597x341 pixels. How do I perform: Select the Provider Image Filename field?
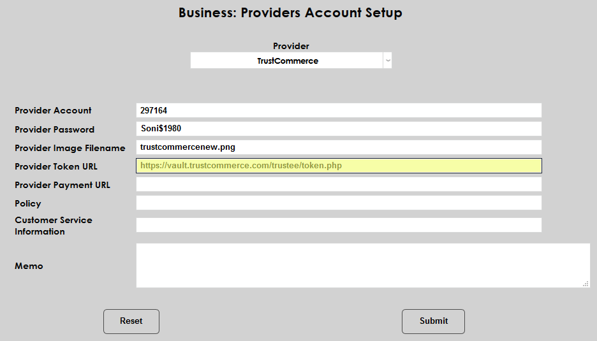(x=339, y=147)
